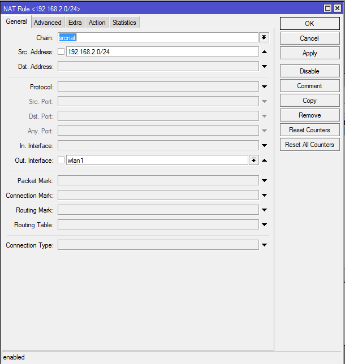Expand the Routing Mark field
Viewport: 345px width, 364px height.
(264, 210)
